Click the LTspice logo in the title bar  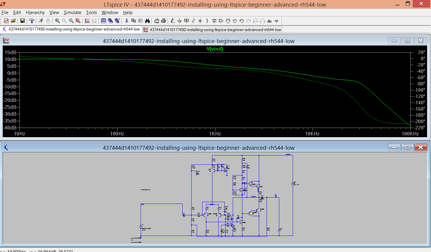click(3, 4)
